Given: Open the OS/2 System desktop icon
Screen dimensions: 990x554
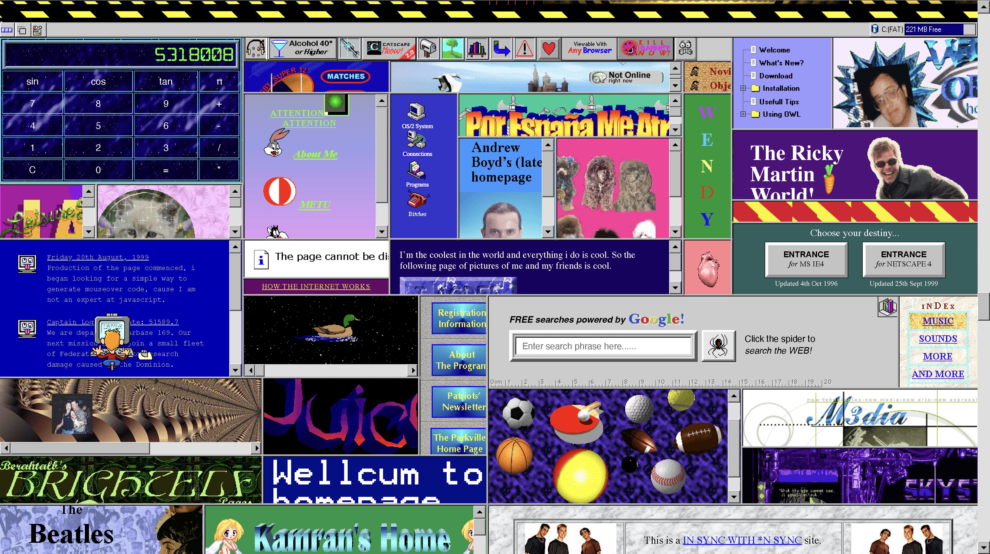Looking at the screenshot, I should tap(417, 112).
